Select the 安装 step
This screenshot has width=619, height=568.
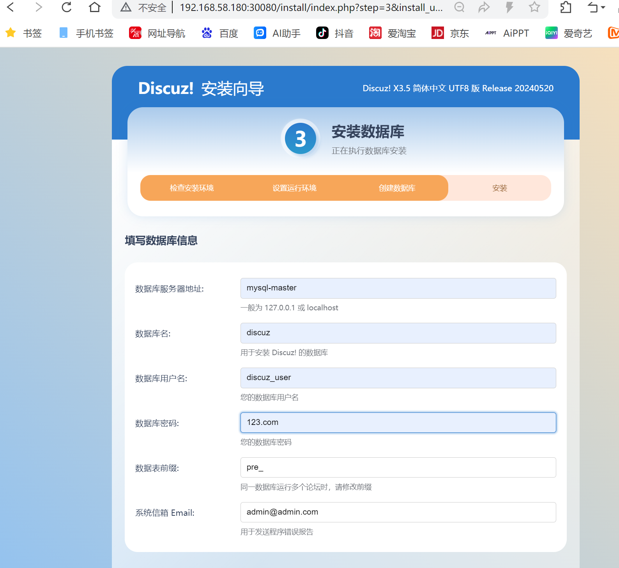[500, 188]
